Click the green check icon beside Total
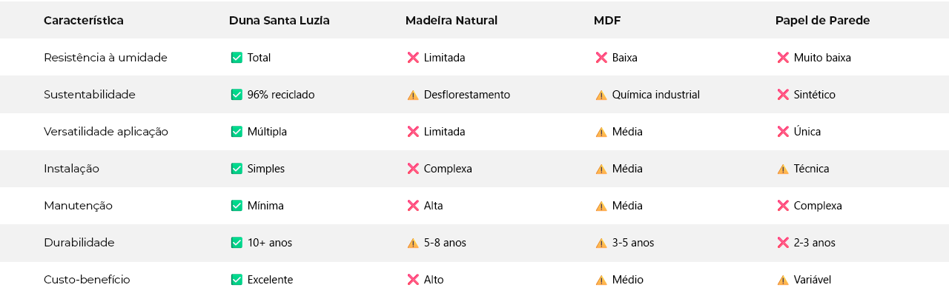 [237, 58]
